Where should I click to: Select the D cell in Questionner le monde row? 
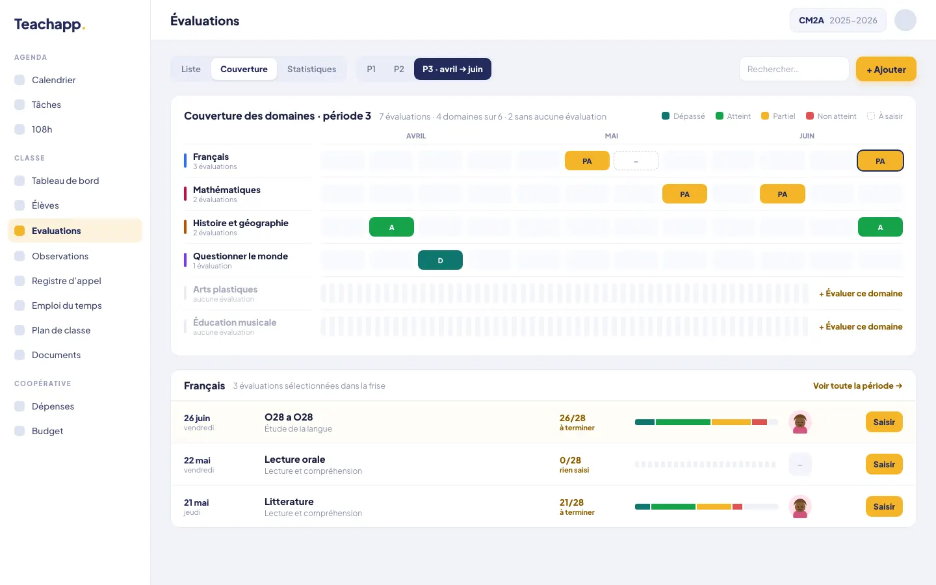(440, 260)
